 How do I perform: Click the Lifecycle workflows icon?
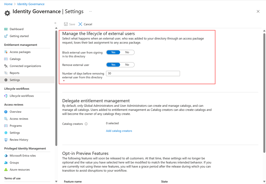click(x=6, y=96)
